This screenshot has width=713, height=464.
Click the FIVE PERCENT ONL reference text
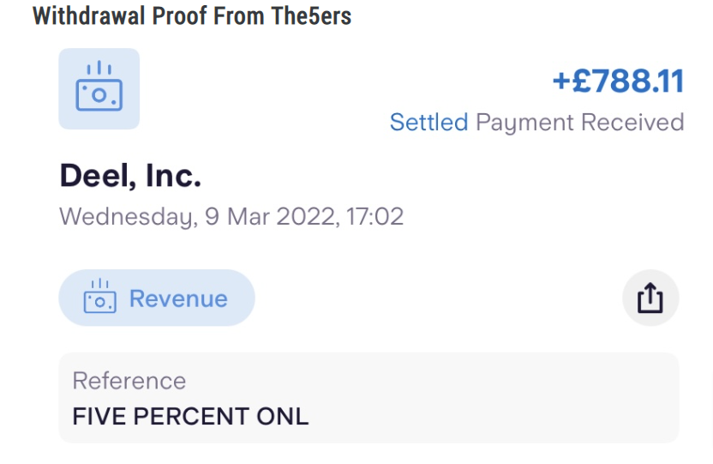(x=190, y=416)
